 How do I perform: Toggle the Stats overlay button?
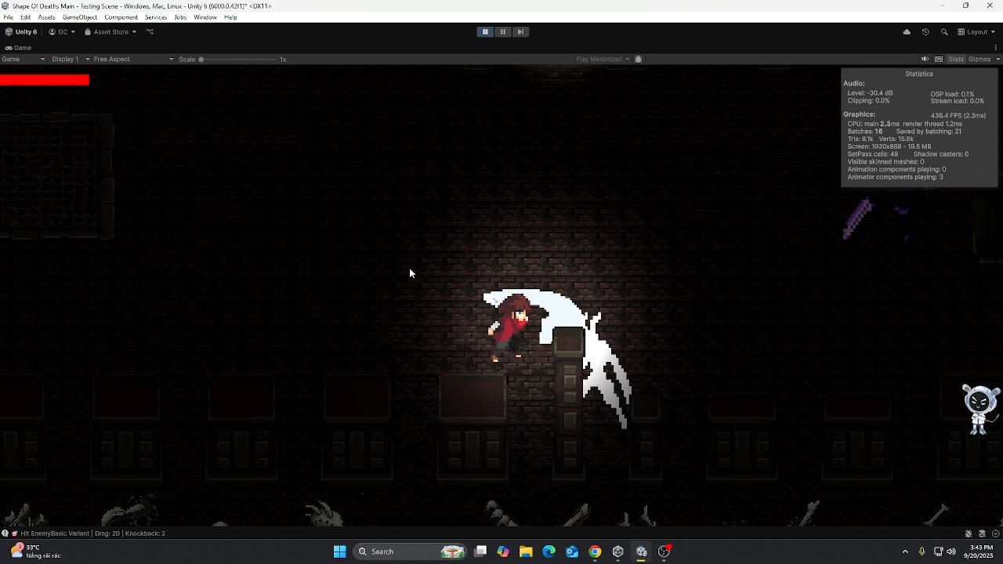(956, 60)
